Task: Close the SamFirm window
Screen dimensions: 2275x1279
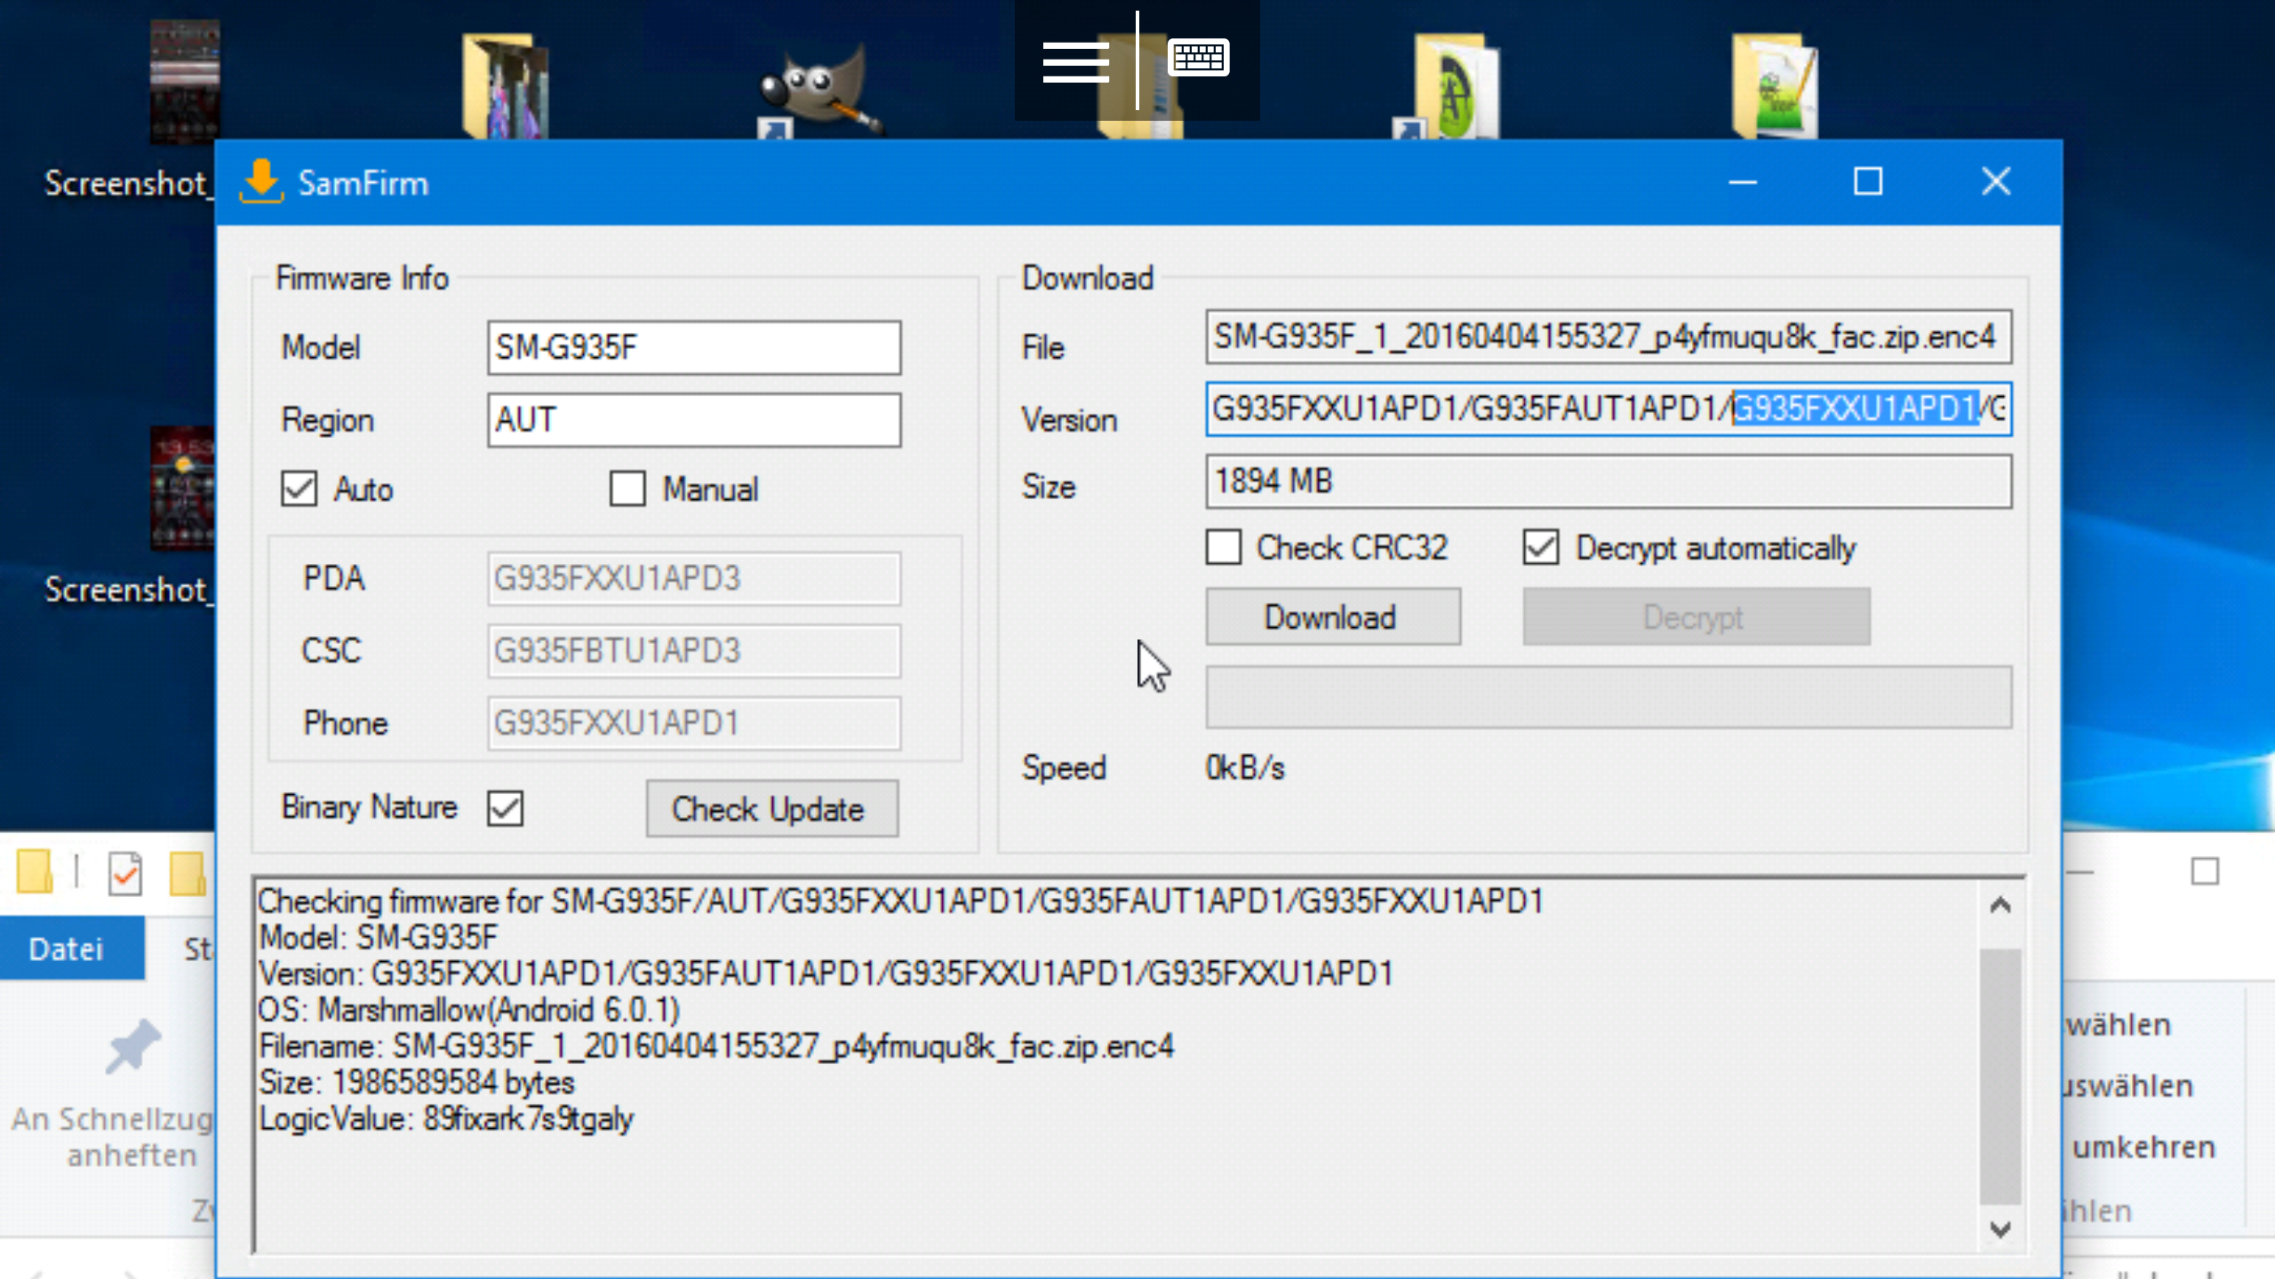Action: [1996, 182]
